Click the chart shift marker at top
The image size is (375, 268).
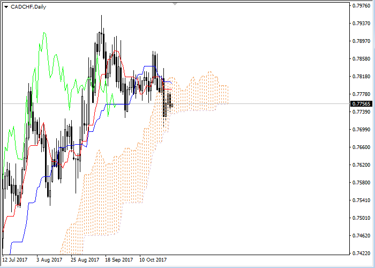[x=175, y=4]
